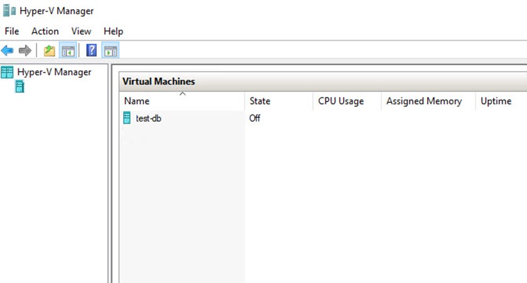The height and width of the screenshot is (283, 527).
Task: Open the View menu
Action: tap(81, 31)
